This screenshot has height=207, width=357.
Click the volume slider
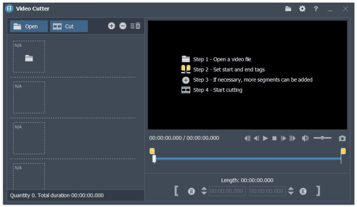point(322,138)
